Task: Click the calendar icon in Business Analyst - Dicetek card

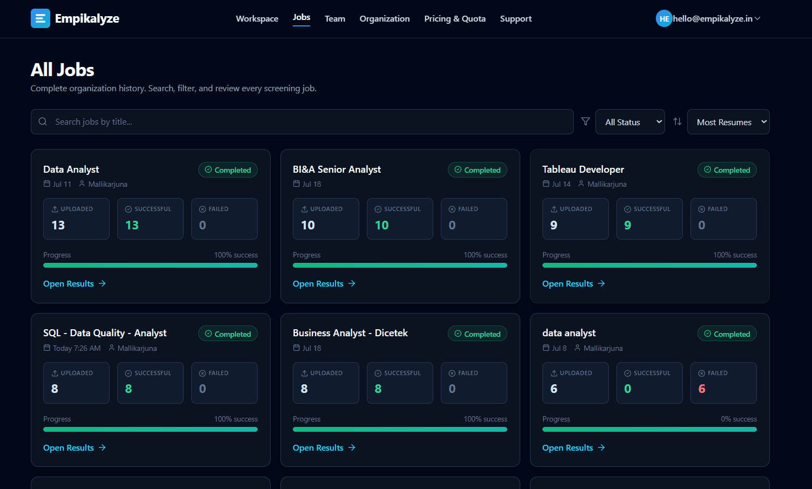Action: pyautogui.click(x=297, y=348)
